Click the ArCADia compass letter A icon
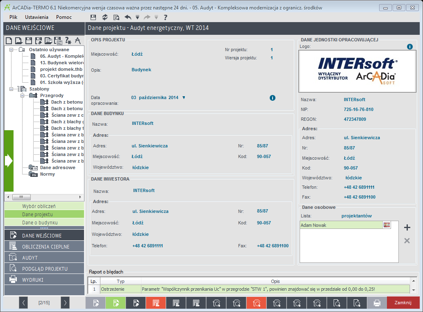This screenshot has height=312, width=423. (78, 41)
